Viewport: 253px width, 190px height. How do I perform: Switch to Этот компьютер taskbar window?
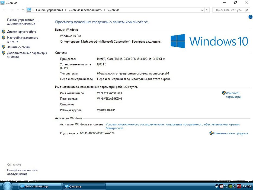(40, 186)
